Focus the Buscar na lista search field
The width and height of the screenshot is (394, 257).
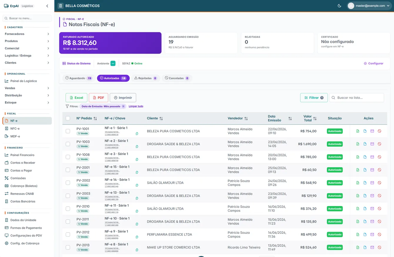(x=357, y=98)
